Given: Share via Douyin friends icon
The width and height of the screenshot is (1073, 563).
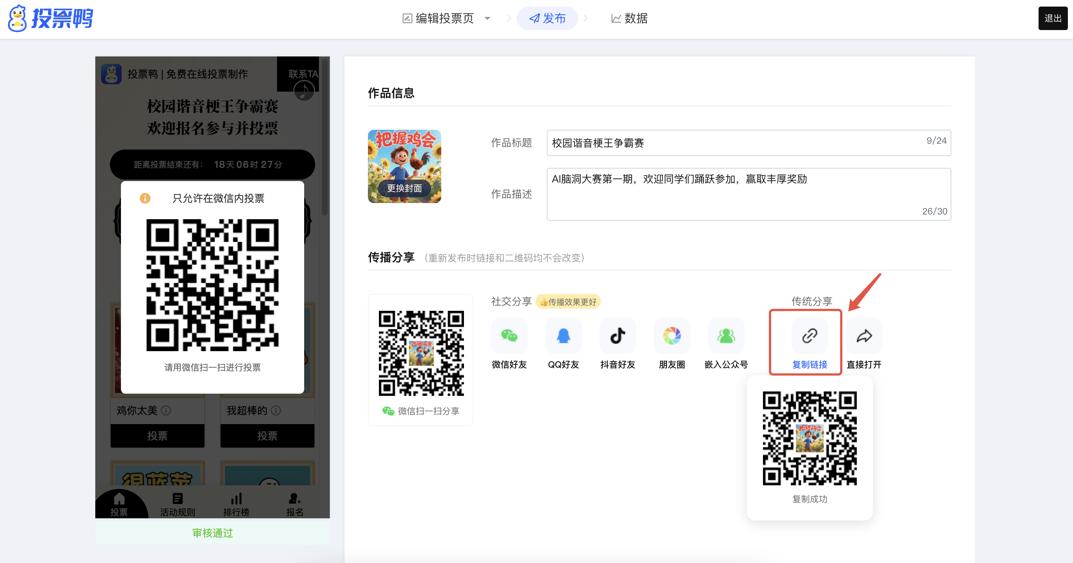Looking at the screenshot, I should point(617,336).
